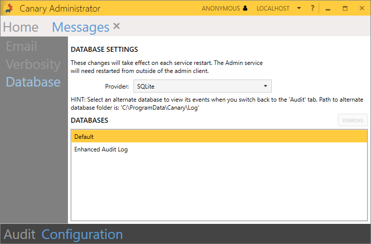Maximize the Canary Administrator window

(345, 9)
